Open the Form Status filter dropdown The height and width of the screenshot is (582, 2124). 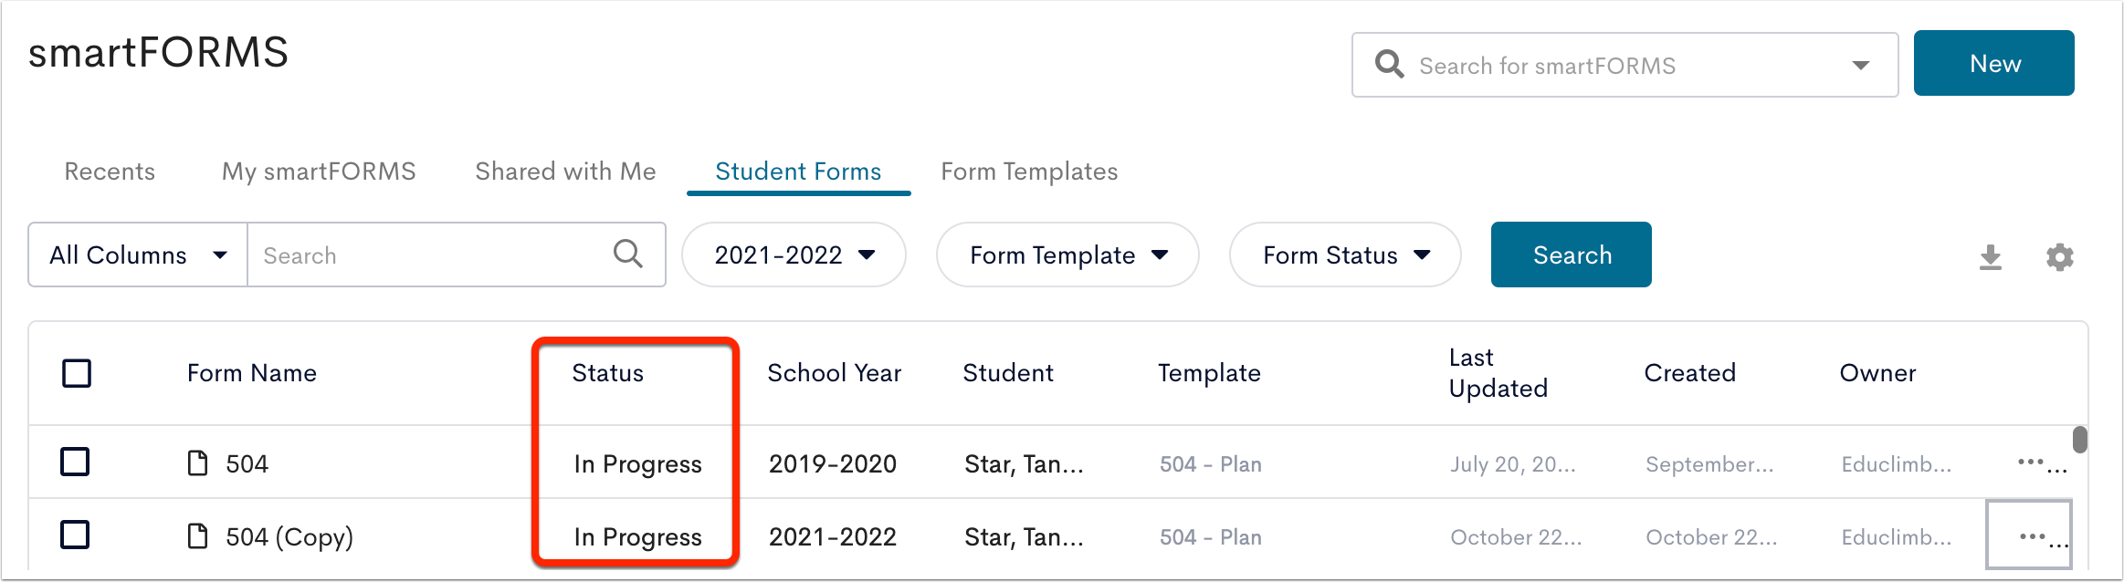pyautogui.click(x=1345, y=255)
